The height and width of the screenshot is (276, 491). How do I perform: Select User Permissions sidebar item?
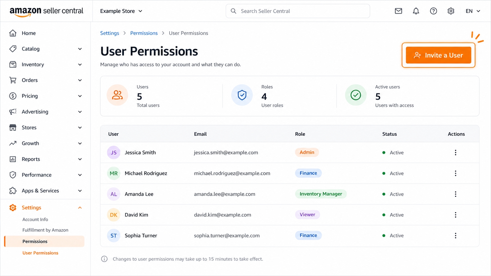click(40, 253)
